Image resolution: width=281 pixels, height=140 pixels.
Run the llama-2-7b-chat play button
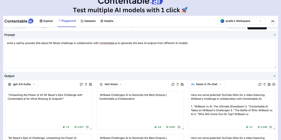click(271, 127)
